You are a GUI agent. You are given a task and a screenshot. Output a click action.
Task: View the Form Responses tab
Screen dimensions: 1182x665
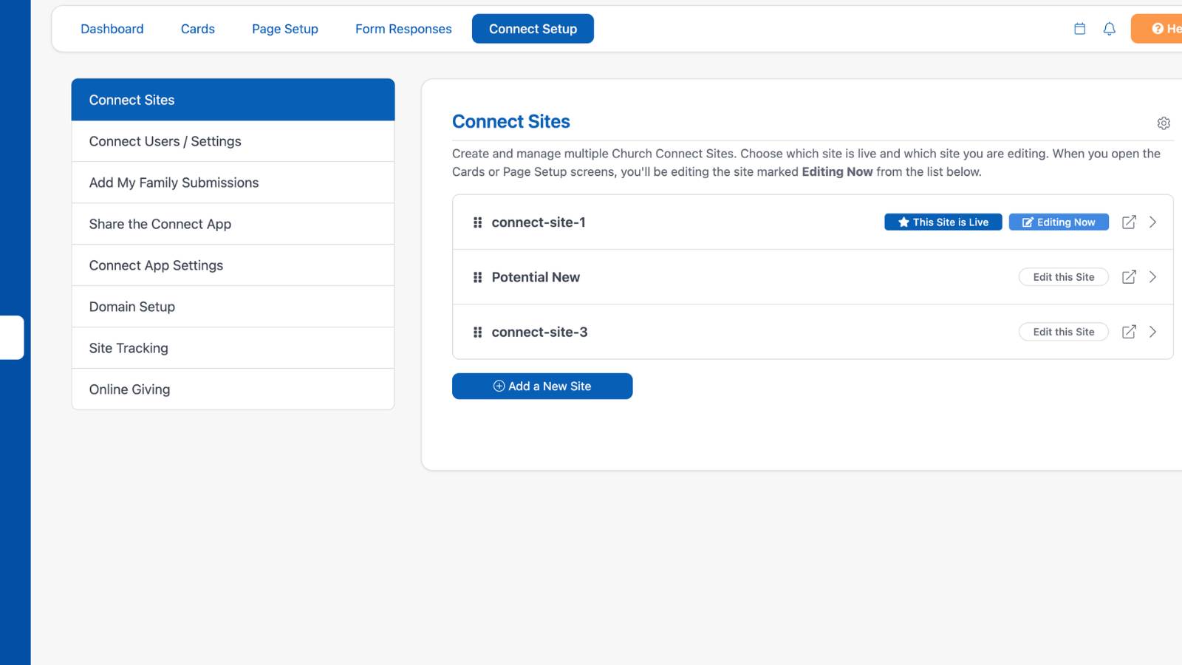coord(403,29)
